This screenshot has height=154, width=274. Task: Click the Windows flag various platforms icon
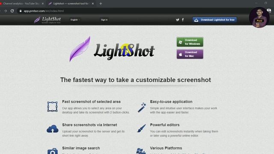click(x=141, y=151)
